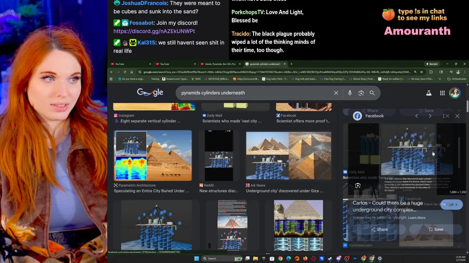Click Daily Mail Scientists who made vast city
This screenshot has height=263, width=469.
(x=232, y=121)
